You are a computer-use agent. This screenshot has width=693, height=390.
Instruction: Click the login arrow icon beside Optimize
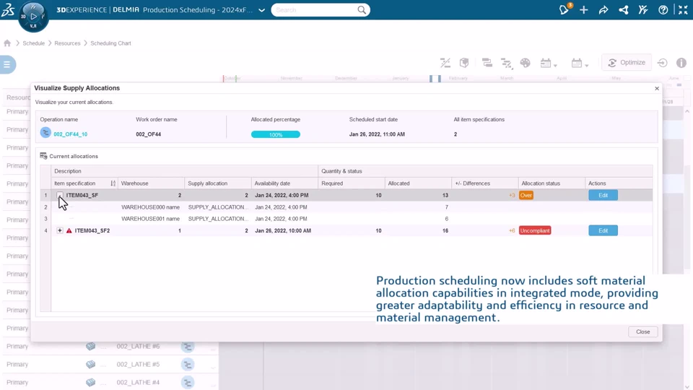pos(662,63)
